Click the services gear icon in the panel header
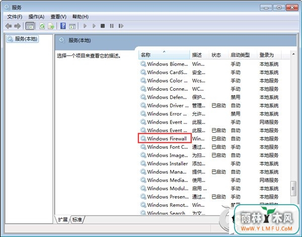Screen dimensions: 302x237 click(x=61, y=40)
